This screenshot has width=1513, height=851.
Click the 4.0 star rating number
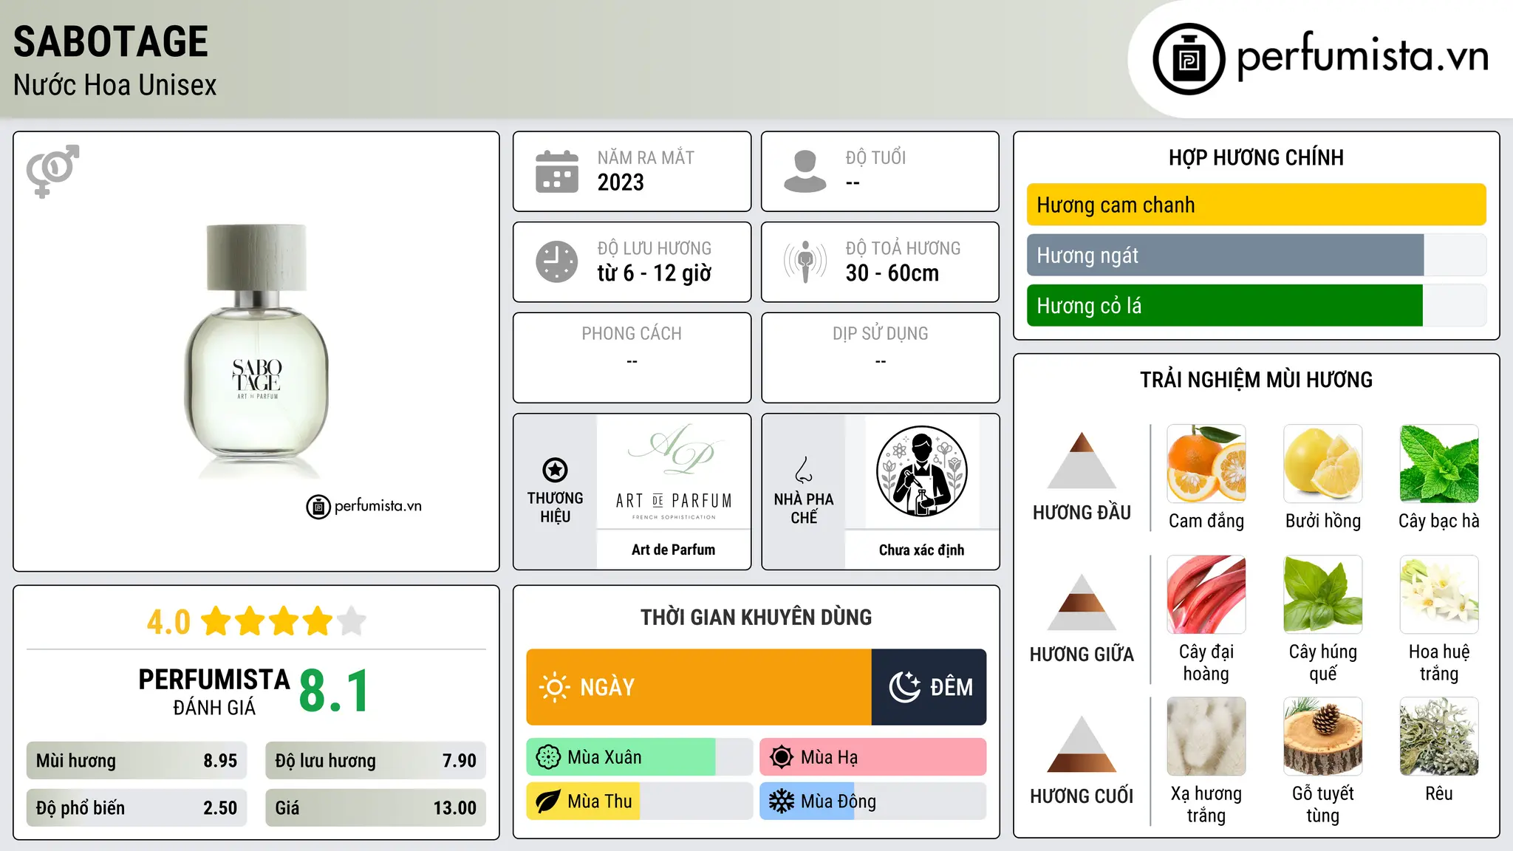click(168, 622)
